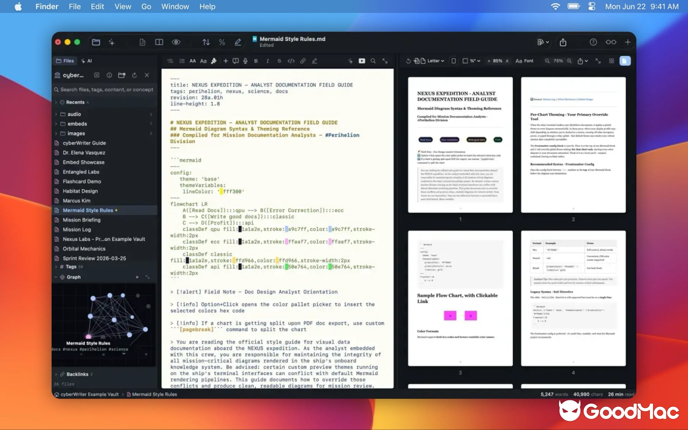Click the up-down sort arrows icon
Image resolution: width=688 pixels, height=430 pixels.
(x=206, y=42)
